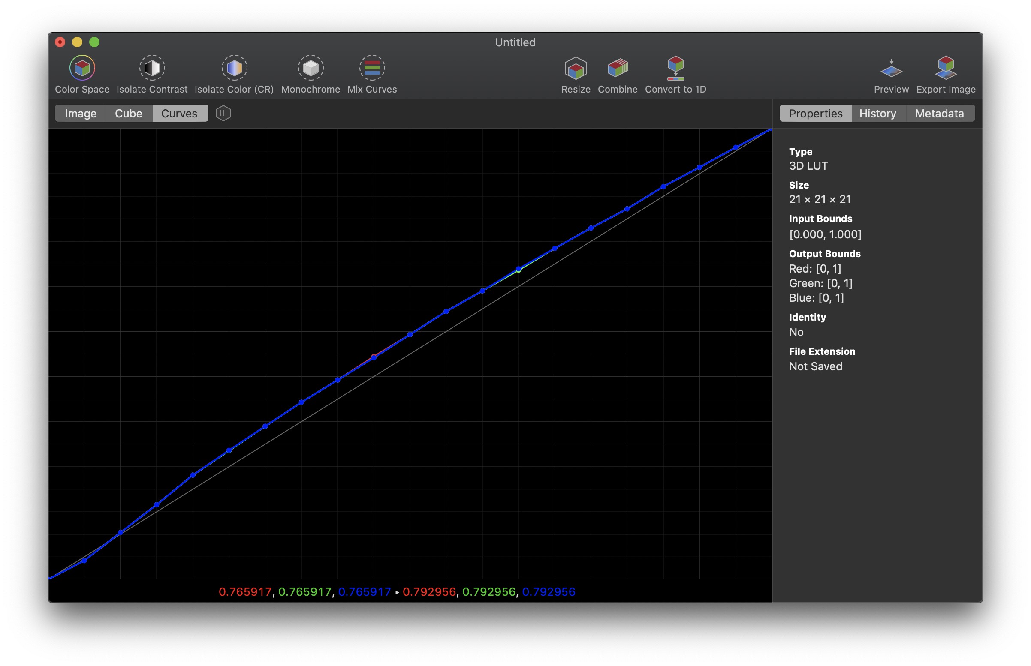The image size is (1031, 666).
Task: Click the red output value 0.792956
Action: pos(429,591)
